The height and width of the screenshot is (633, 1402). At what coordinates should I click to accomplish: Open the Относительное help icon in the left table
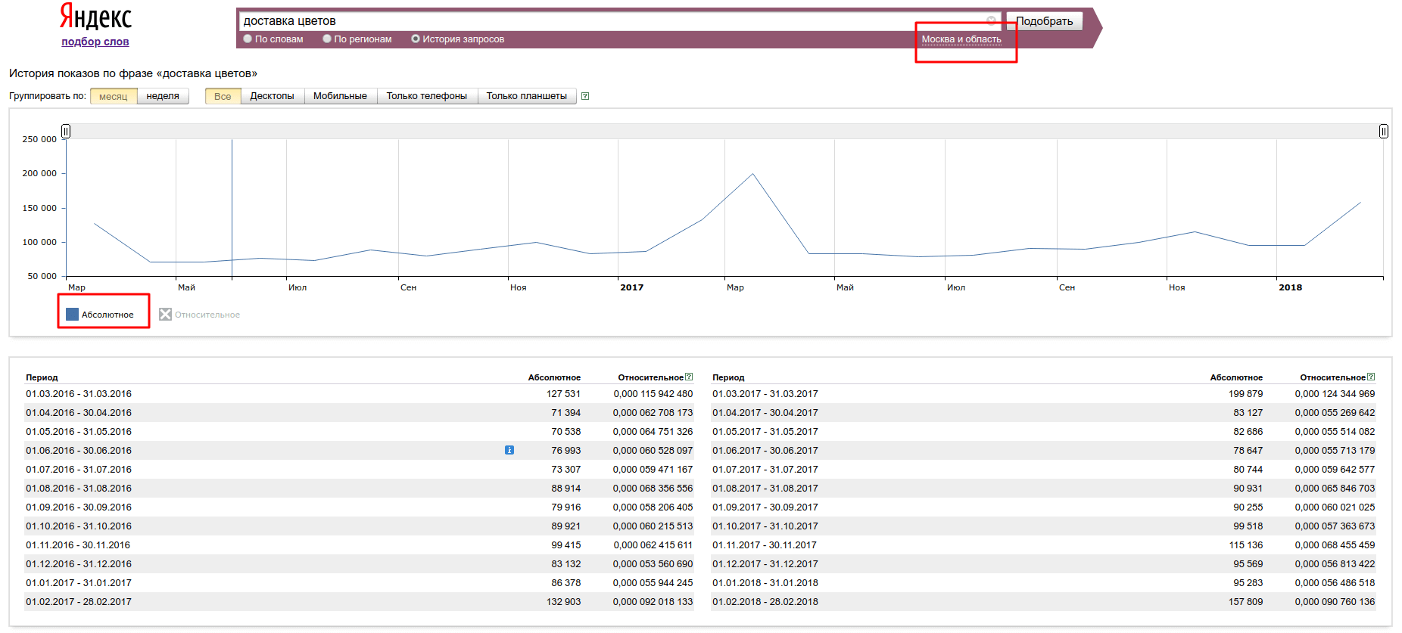coord(689,377)
